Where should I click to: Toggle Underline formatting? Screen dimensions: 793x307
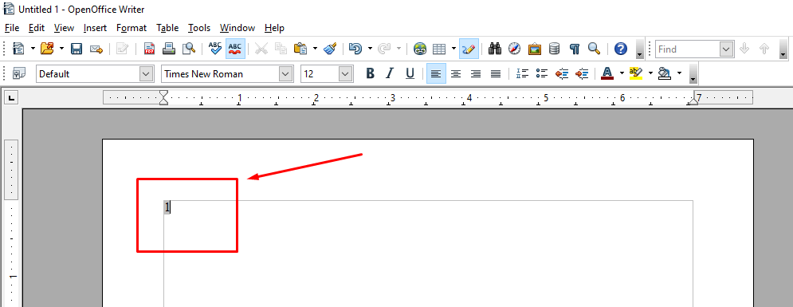tap(410, 74)
